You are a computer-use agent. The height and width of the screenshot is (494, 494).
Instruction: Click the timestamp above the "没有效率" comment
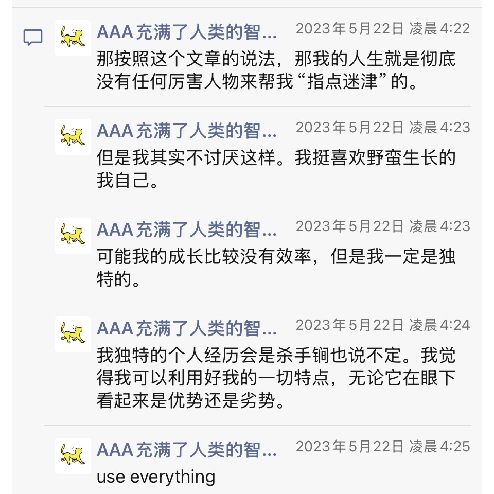coord(382,226)
